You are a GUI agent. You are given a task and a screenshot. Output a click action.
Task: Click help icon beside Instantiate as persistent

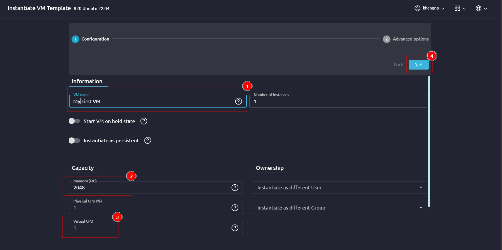[148, 141]
